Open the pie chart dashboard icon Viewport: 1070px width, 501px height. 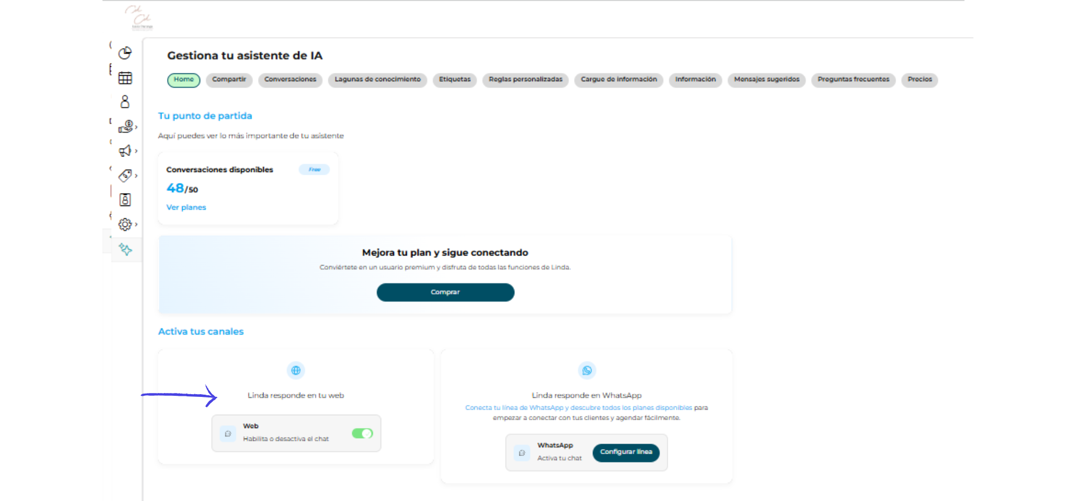coord(125,53)
